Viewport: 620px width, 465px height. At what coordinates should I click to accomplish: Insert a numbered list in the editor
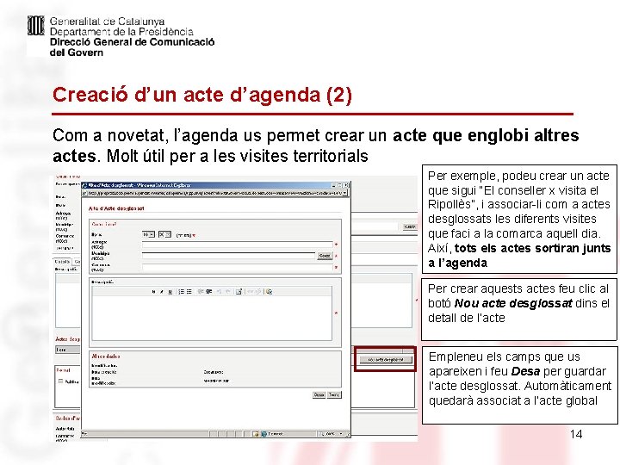(181, 292)
